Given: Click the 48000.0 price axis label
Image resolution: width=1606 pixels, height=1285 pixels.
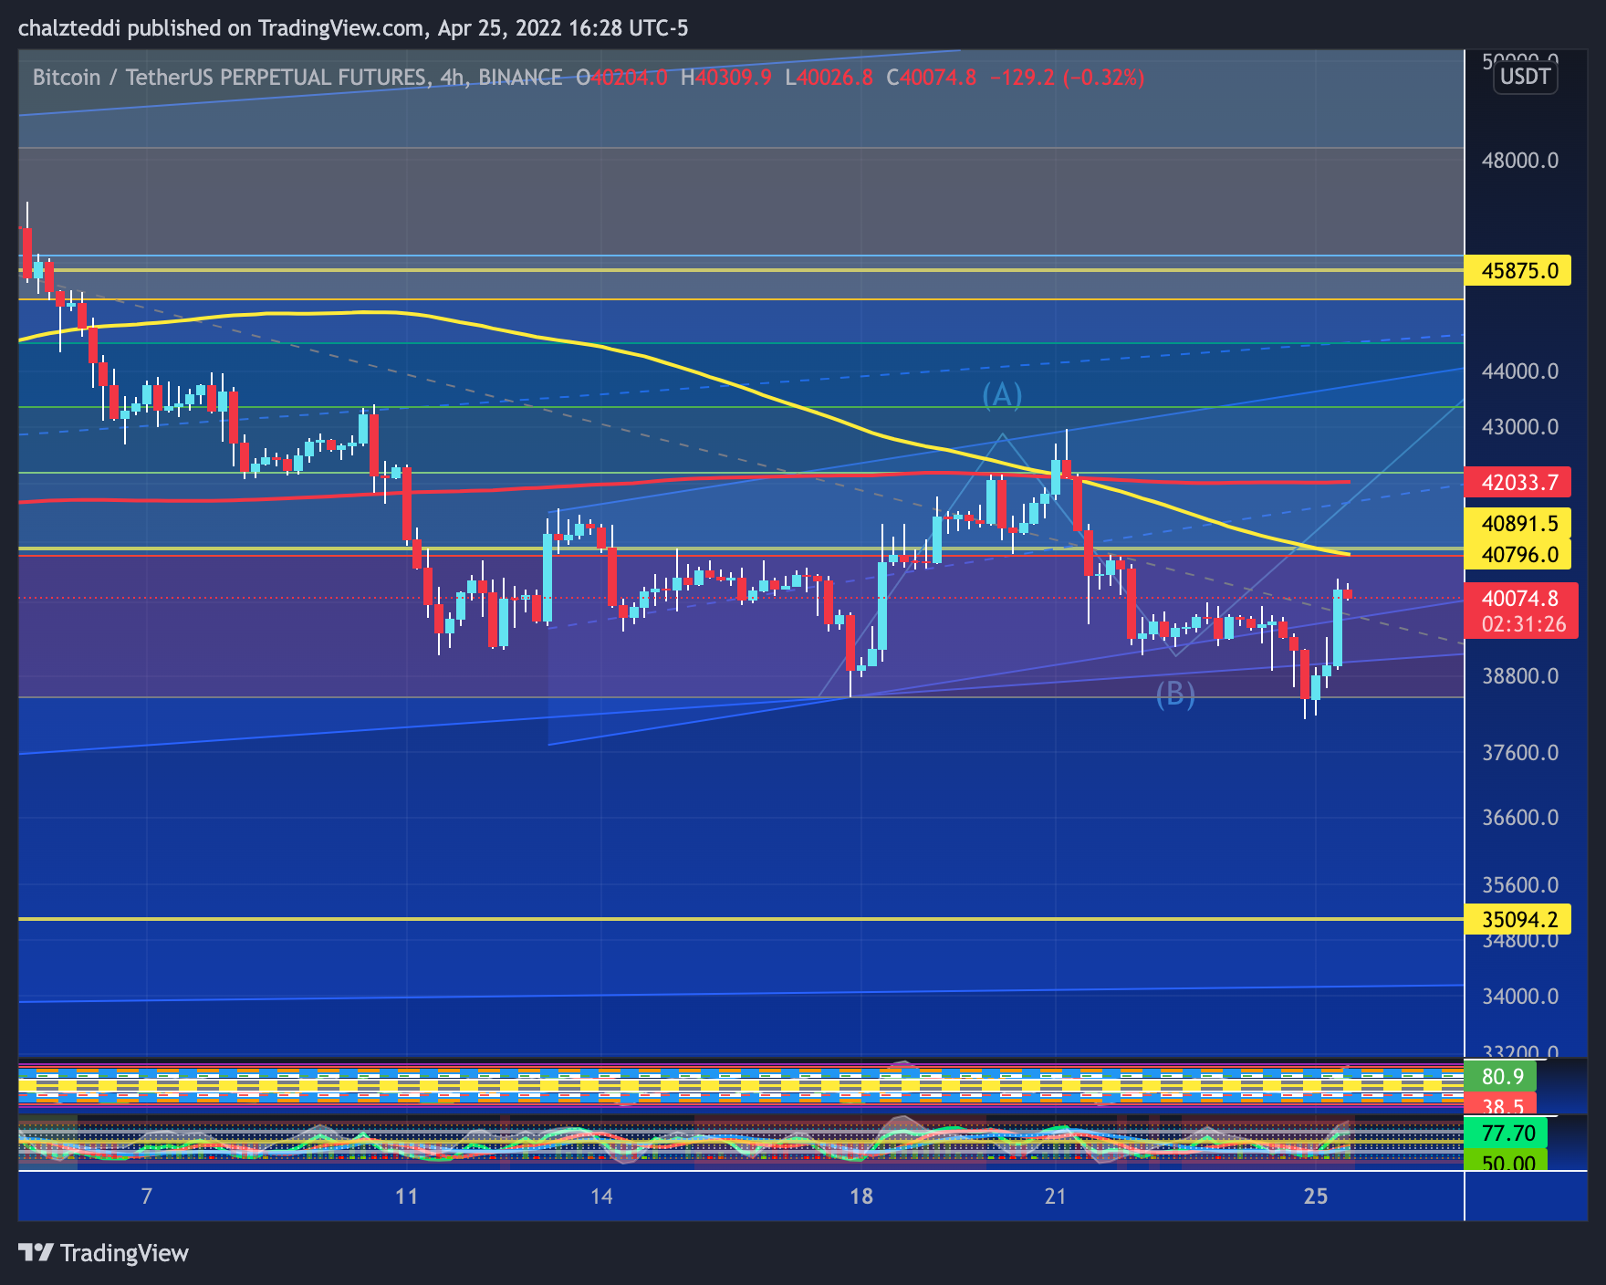Looking at the screenshot, I should pyautogui.click(x=1520, y=161).
